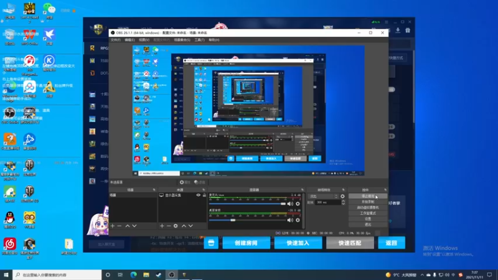The width and height of the screenshot is (498, 280).
Task: Pop out the Audio Mixer dock panel
Action: (x=303, y=190)
